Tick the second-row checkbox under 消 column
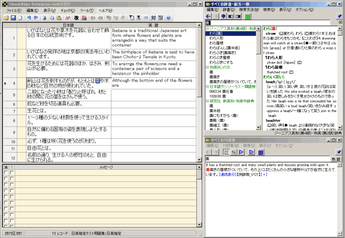The width and height of the screenshot is (345, 238). (x=6, y=178)
